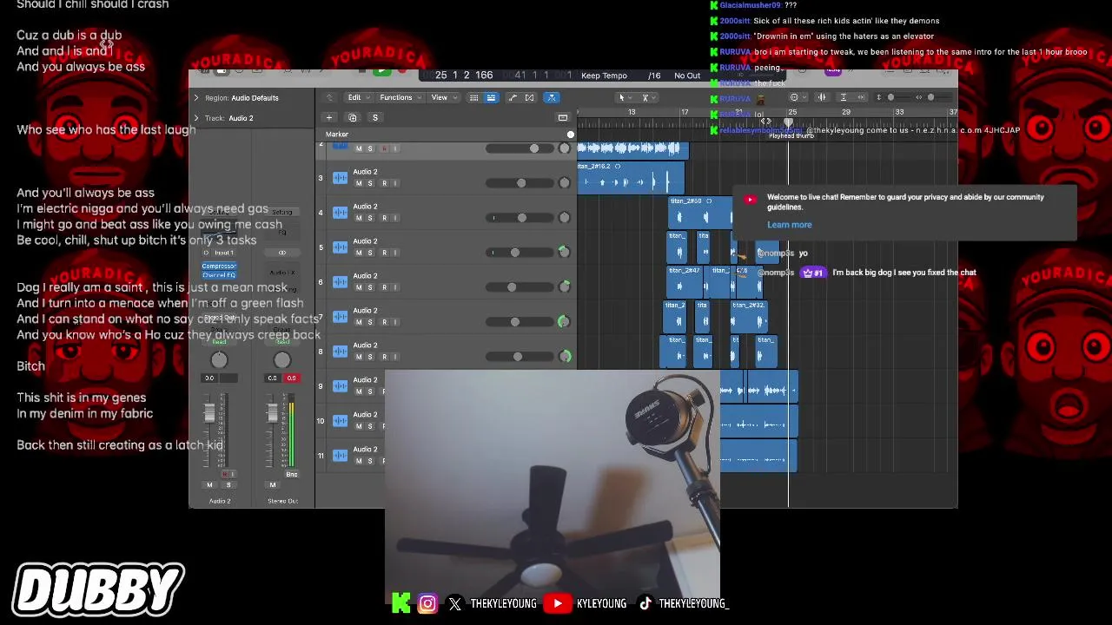This screenshot has height=625, width=1112.
Task: Click the track 7 pan knob
Action: coord(564,322)
